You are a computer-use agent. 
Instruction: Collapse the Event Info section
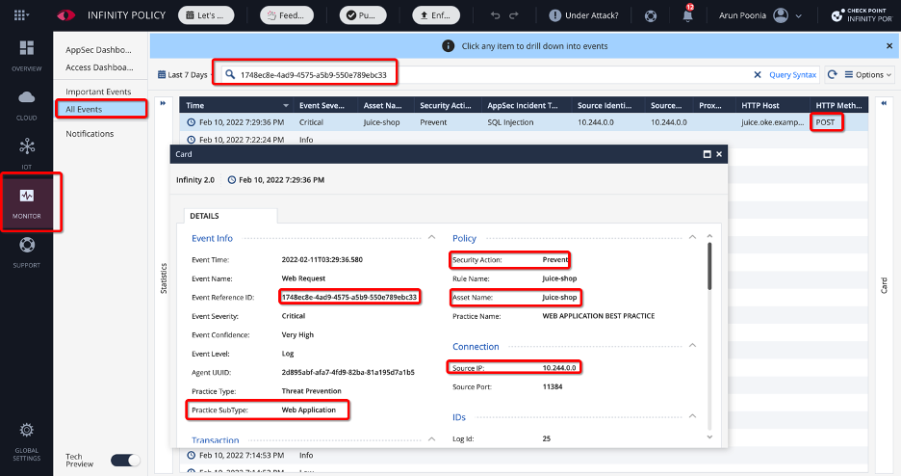pos(429,238)
